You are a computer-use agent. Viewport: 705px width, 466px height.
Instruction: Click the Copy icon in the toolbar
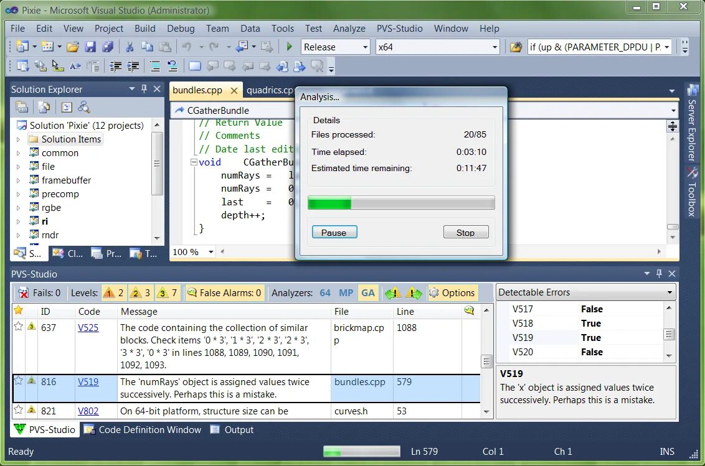(x=147, y=47)
